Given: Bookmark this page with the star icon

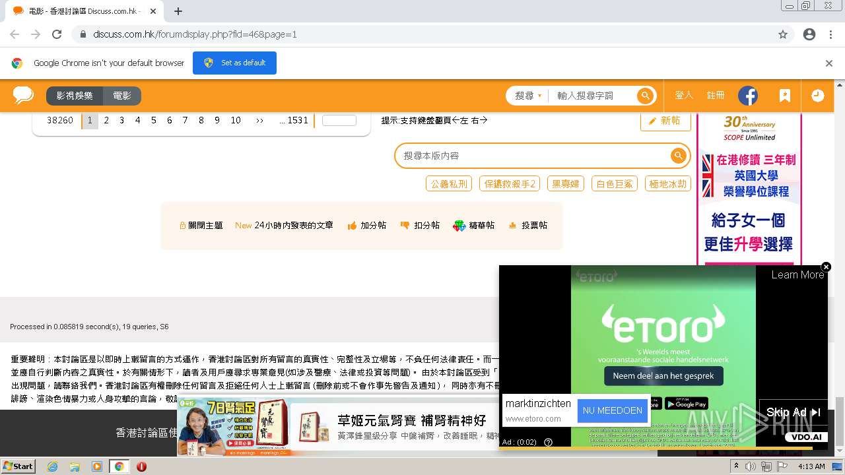Looking at the screenshot, I should 783,34.
